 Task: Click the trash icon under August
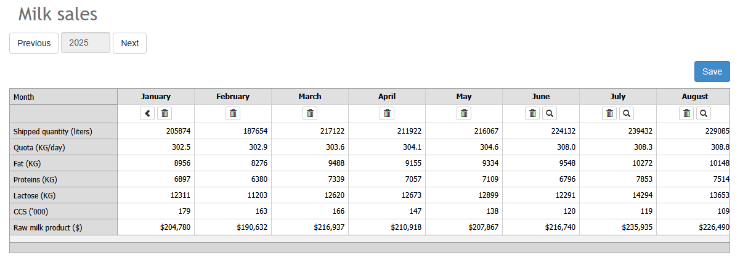[x=687, y=113]
